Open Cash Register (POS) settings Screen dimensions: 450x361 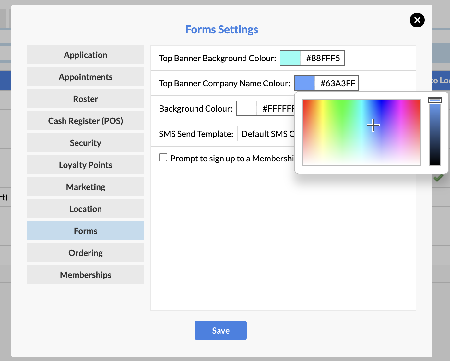(x=86, y=121)
